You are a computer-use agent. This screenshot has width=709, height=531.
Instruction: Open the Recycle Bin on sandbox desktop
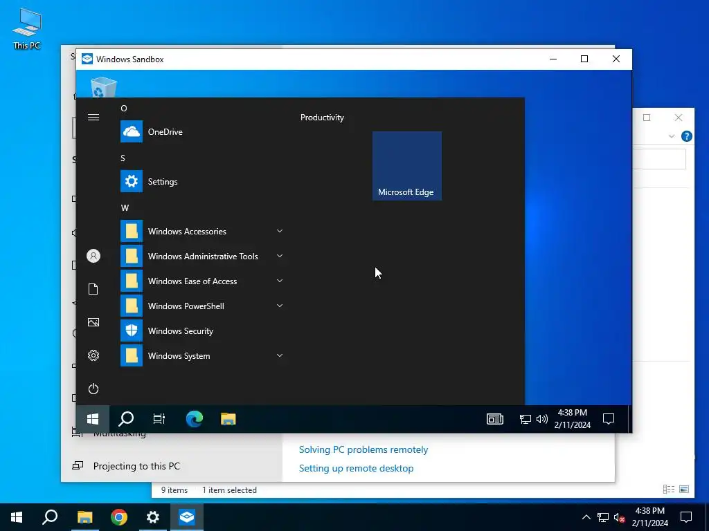click(104, 87)
